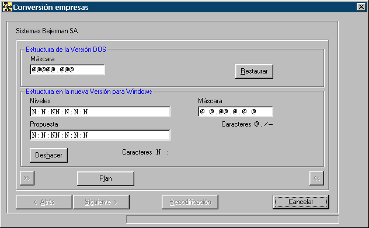Click the Niveles label
Screen dimensions: 369x228
pos(40,101)
